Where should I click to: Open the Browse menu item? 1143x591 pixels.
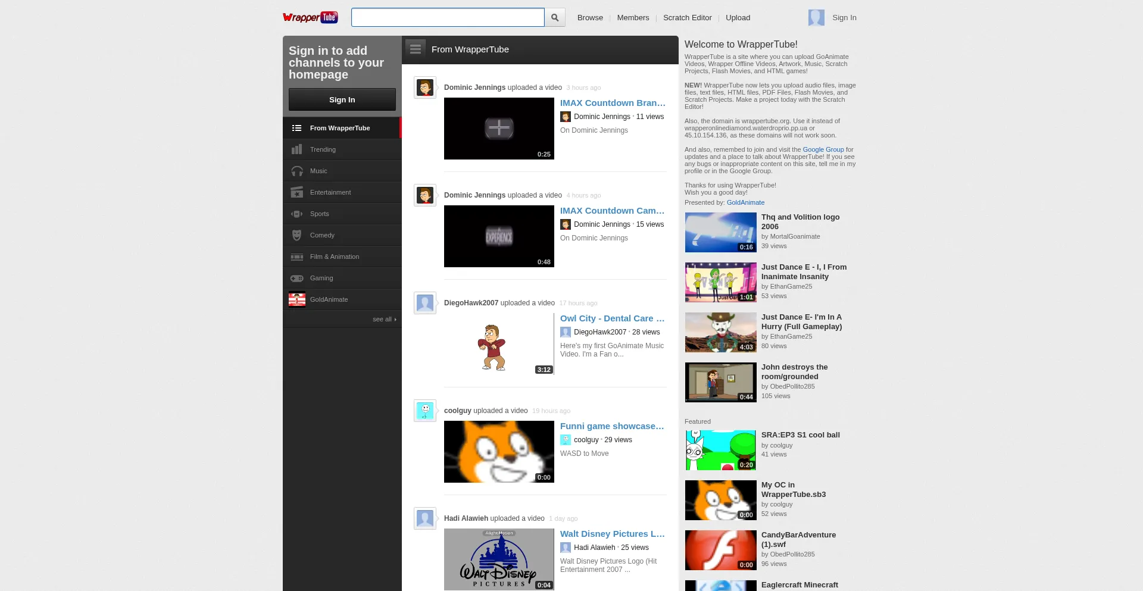(x=590, y=18)
